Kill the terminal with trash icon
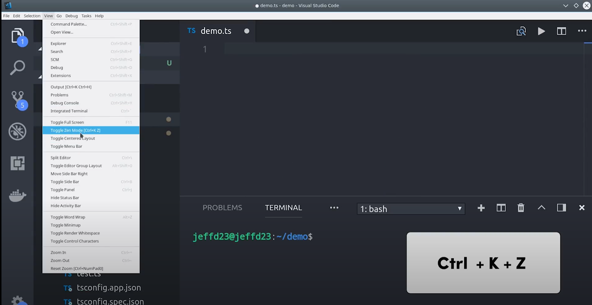This screenshot has height=305, width=592. pyautogui.click(x=521, y=208)
